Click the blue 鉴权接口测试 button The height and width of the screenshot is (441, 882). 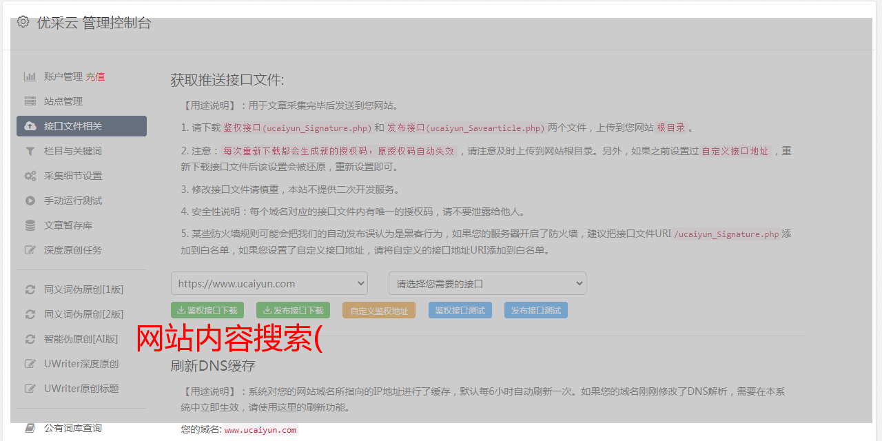[x=460, y=310]
